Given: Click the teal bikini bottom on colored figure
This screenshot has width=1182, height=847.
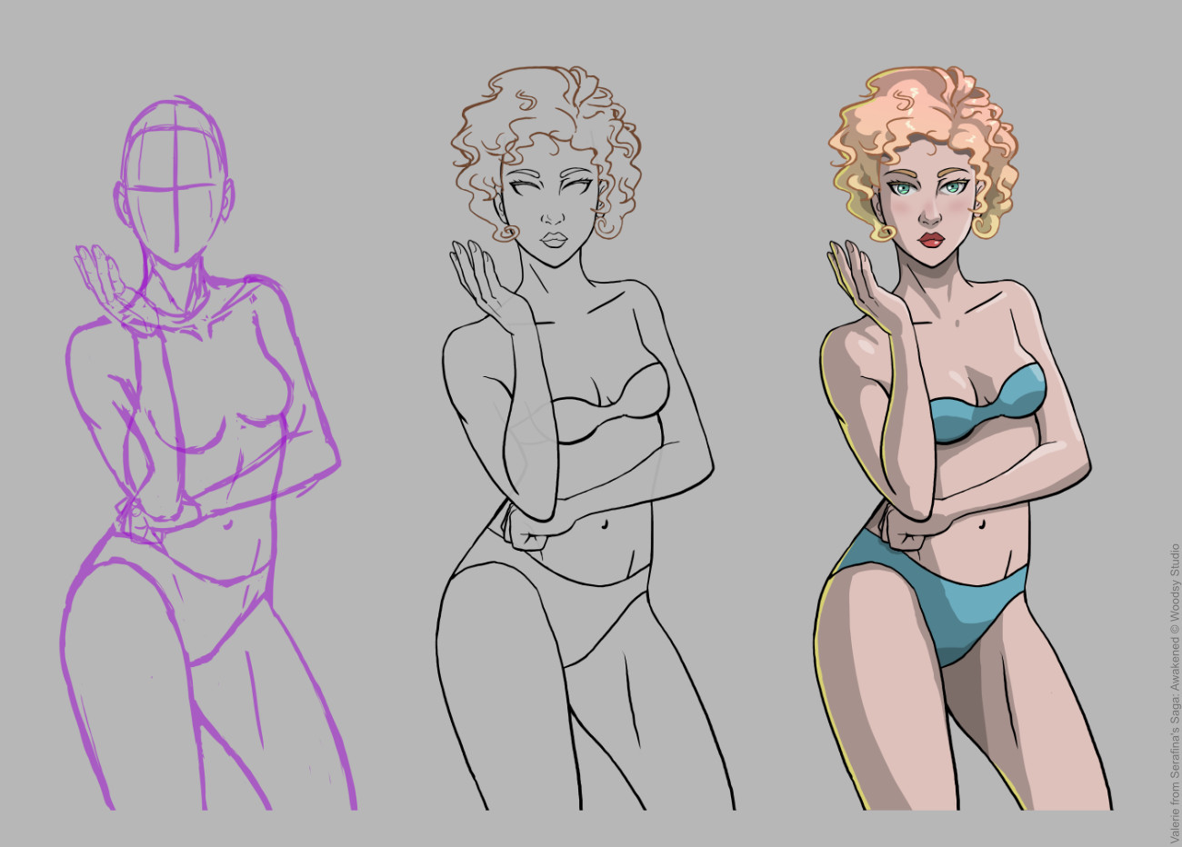Looking at the screenshot, I should pyautogui.click(x=946, y=600).
